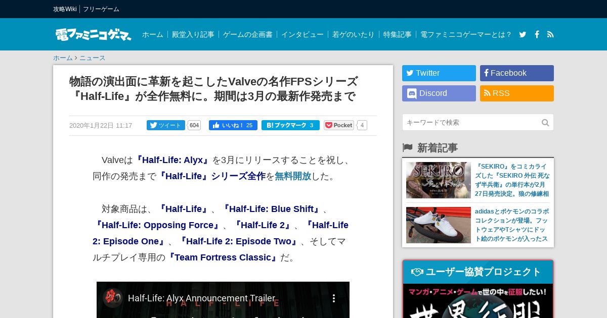Click the tweet count 604
Screen dimensions: 607x318
pyautogui.click(x=194, y=125)
